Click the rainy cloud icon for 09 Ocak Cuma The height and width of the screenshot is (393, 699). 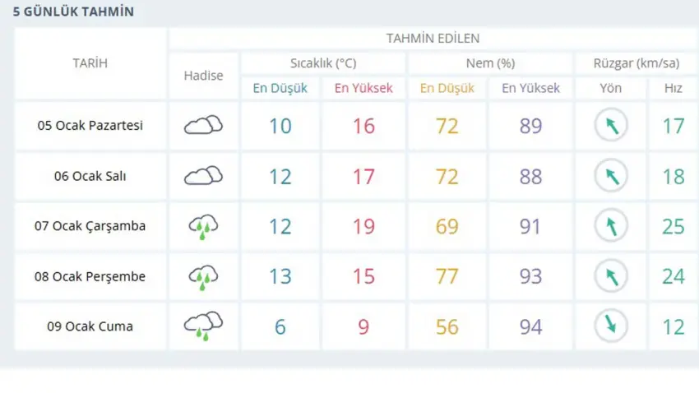[x=203, y=326]
